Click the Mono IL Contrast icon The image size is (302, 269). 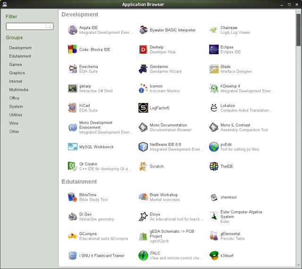point(214,127)
